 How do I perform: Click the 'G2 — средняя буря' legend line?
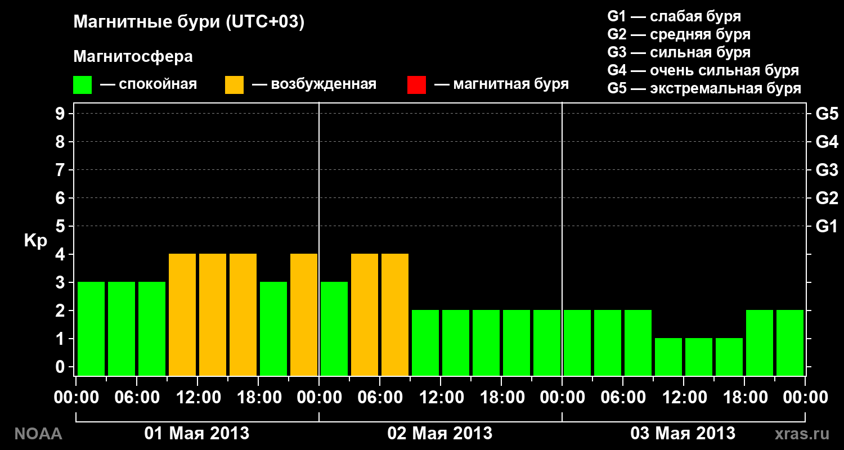(x=679, y=34)
